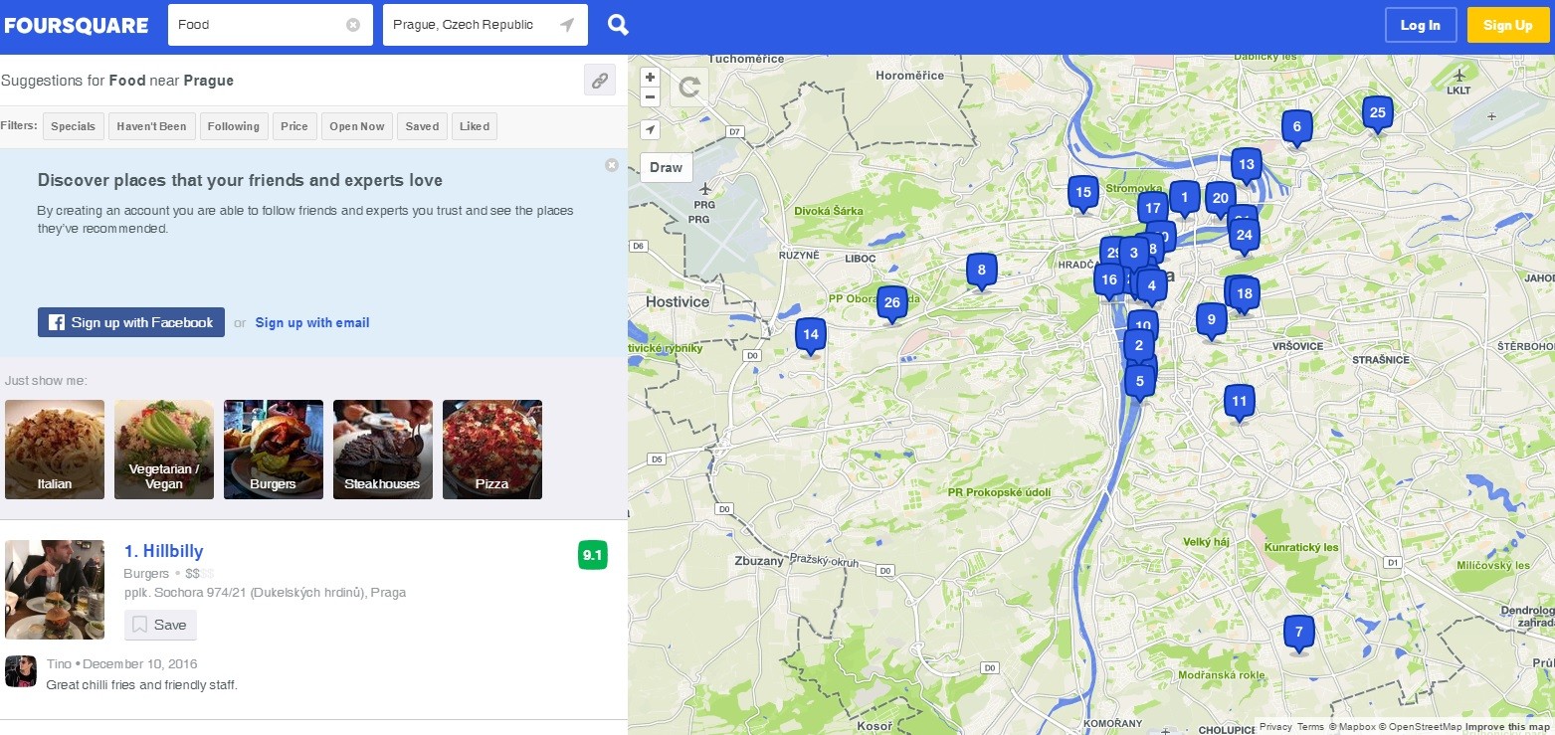The image size is (1555, 735).
Task: Sign up with Facebook
Action: coord(131,322)
